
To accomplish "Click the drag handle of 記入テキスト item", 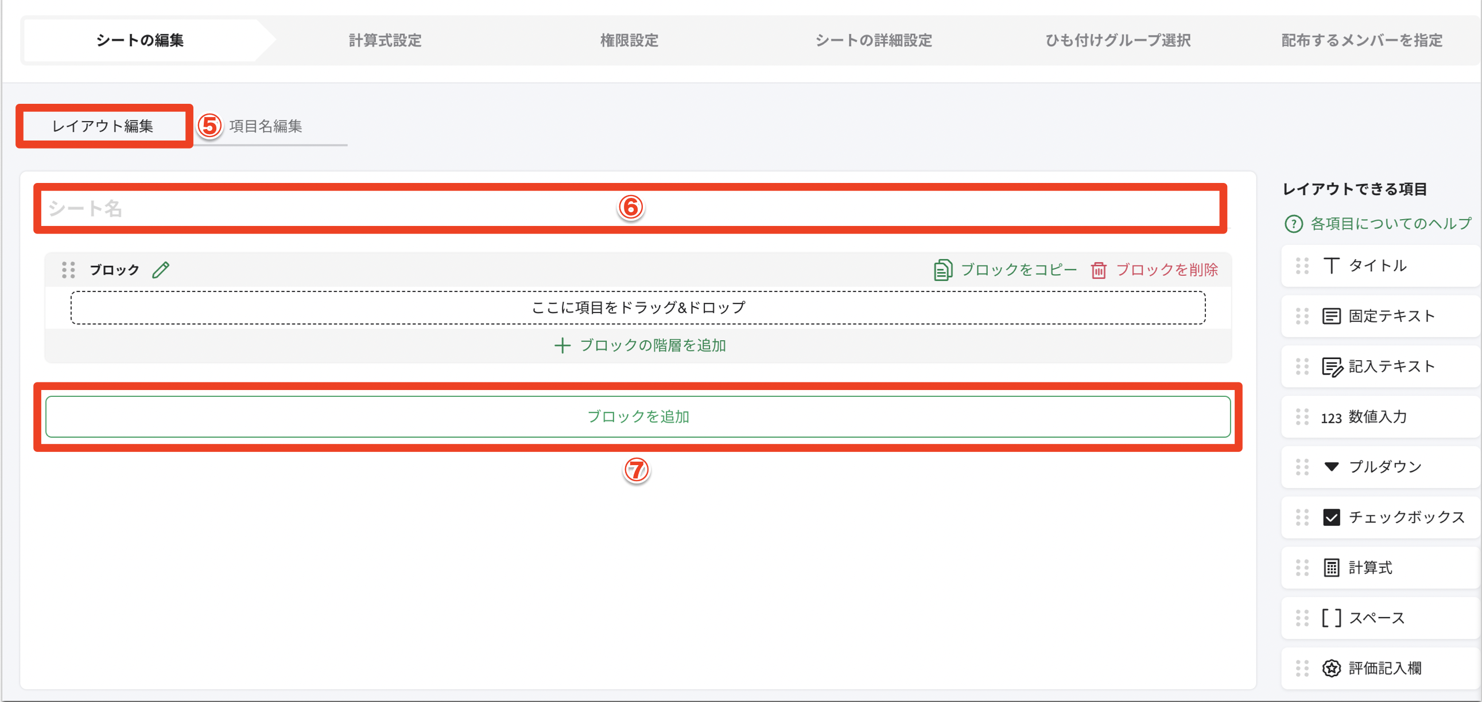I will tap(1302, 366).
